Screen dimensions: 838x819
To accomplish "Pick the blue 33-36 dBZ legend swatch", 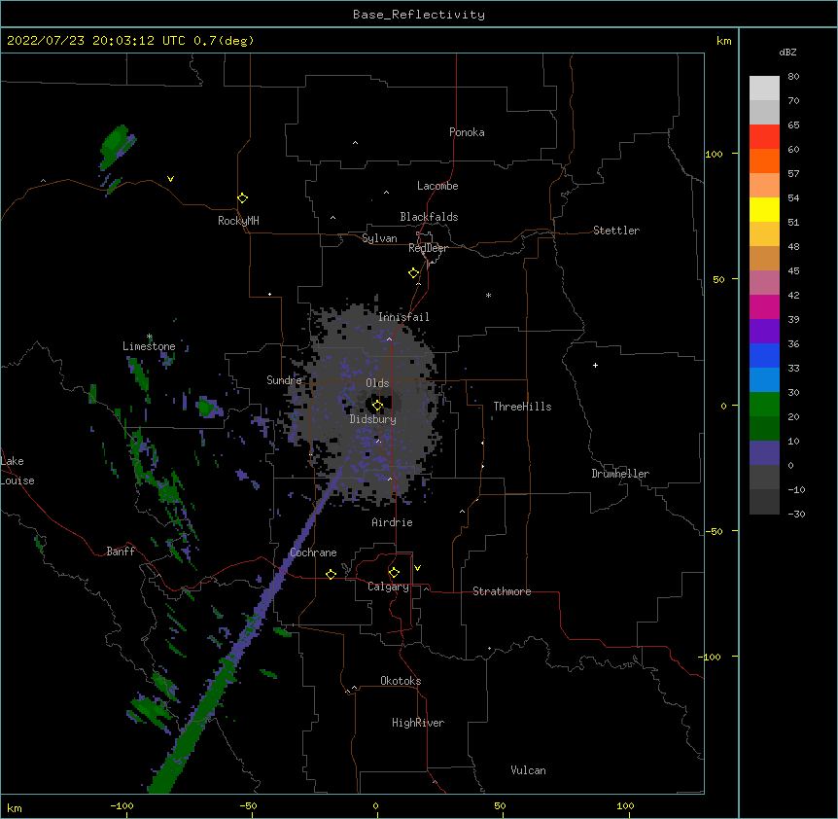I will point(764,355).
